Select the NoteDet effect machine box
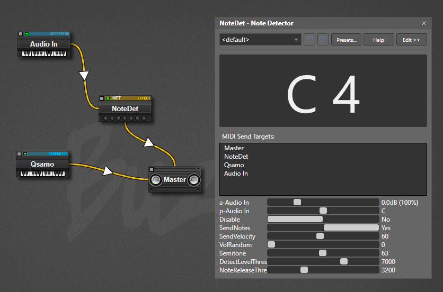This screenshot has height=292, width=443. tap(125, 108)
